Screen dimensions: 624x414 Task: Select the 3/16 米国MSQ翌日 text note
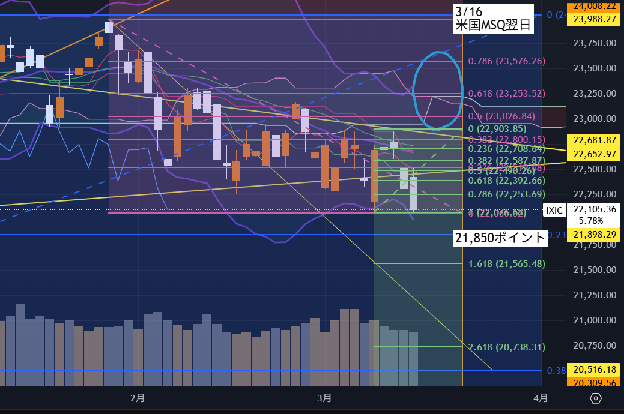coord(493,18)
